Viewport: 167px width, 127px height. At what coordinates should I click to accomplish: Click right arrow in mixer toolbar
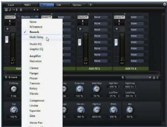click(x=37, y=10)
